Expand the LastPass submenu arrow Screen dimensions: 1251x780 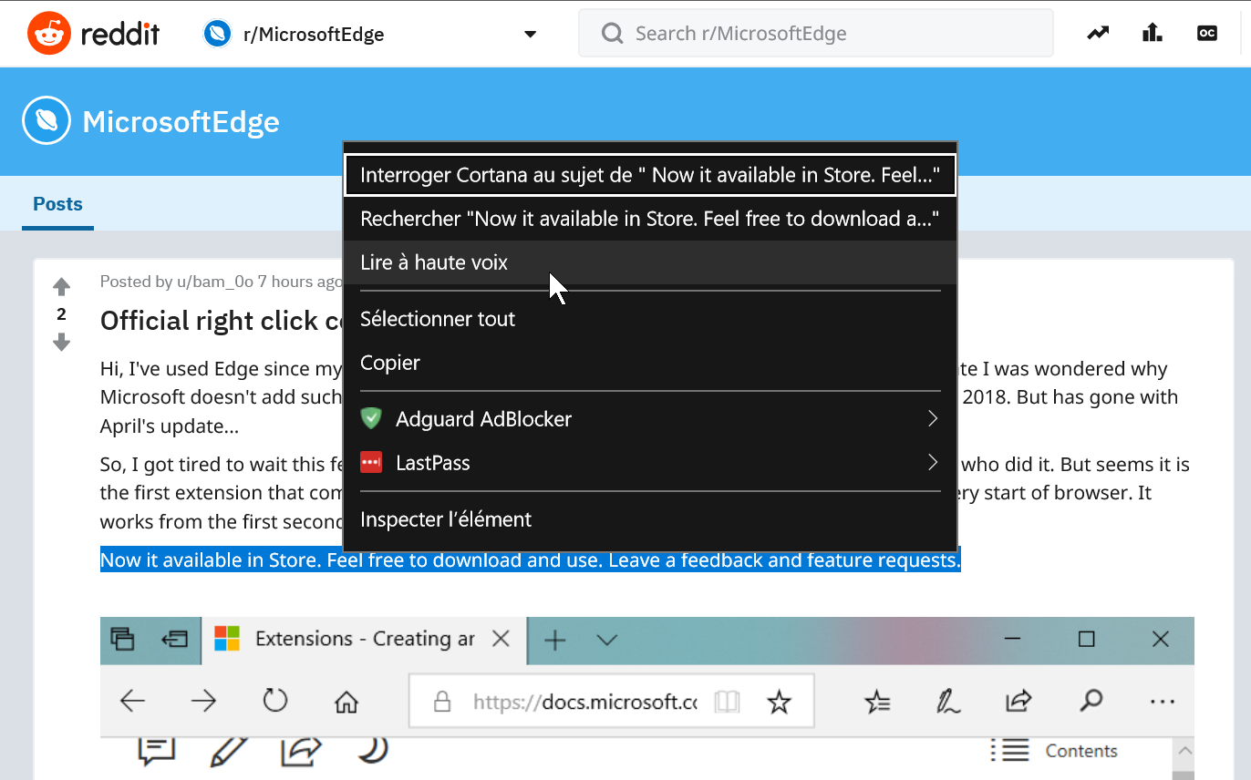[933, 463]
